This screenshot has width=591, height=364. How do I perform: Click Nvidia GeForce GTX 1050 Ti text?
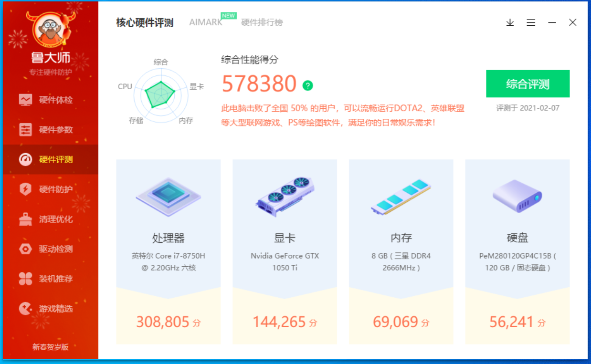pos(285,261)
